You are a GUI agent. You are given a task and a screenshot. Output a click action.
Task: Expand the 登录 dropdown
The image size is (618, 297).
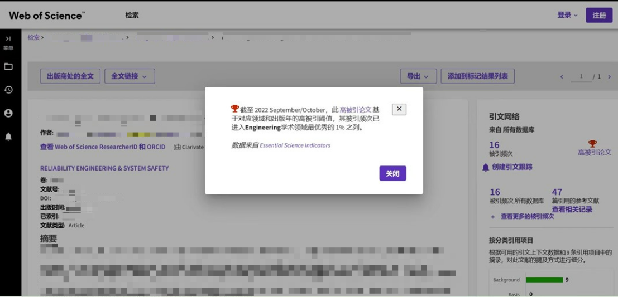(x=567, y=15)
